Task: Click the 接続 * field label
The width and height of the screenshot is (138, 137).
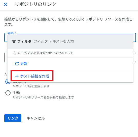Action: tap(12, 33)
